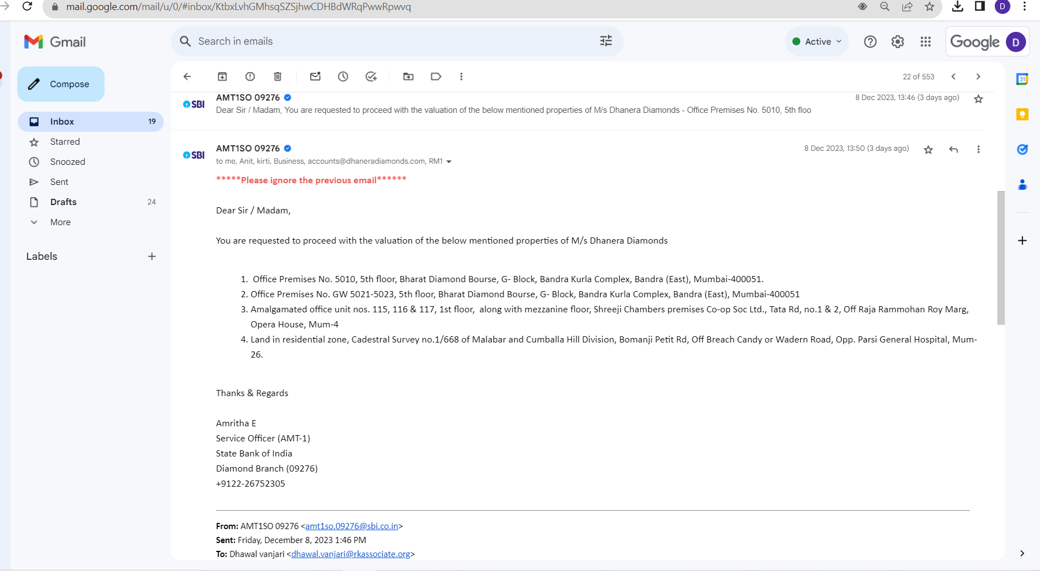The image size is (1040, 571).
Task: Open Contacts side panel
Action: pyautogui.click(x=1022, y=184)
